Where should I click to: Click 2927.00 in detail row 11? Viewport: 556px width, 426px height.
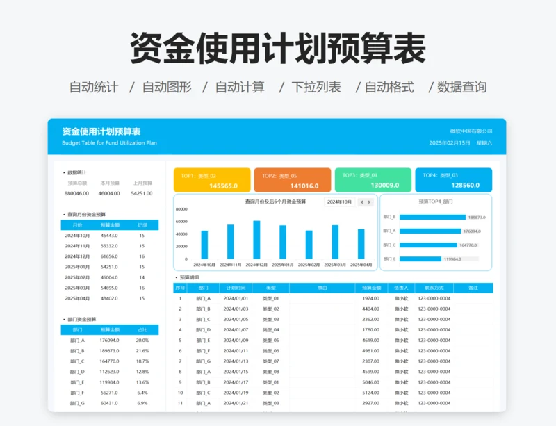point(370,403)
